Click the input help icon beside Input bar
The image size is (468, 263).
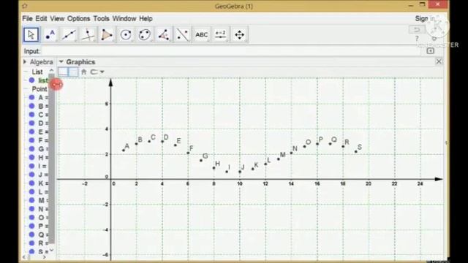coord(431,51)
